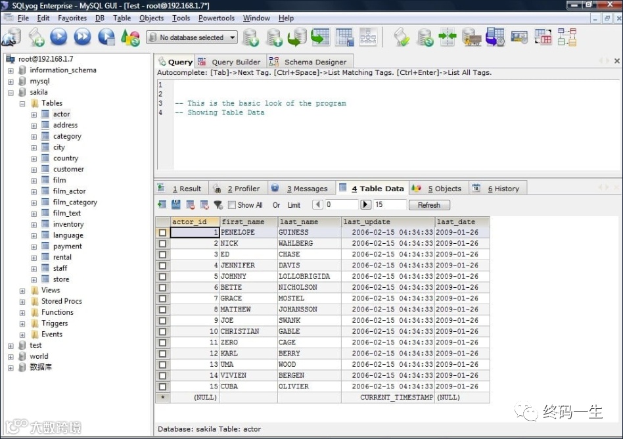Click the scheduled backup icon
This screenshot has width=623, height=439.
[496, 37]
